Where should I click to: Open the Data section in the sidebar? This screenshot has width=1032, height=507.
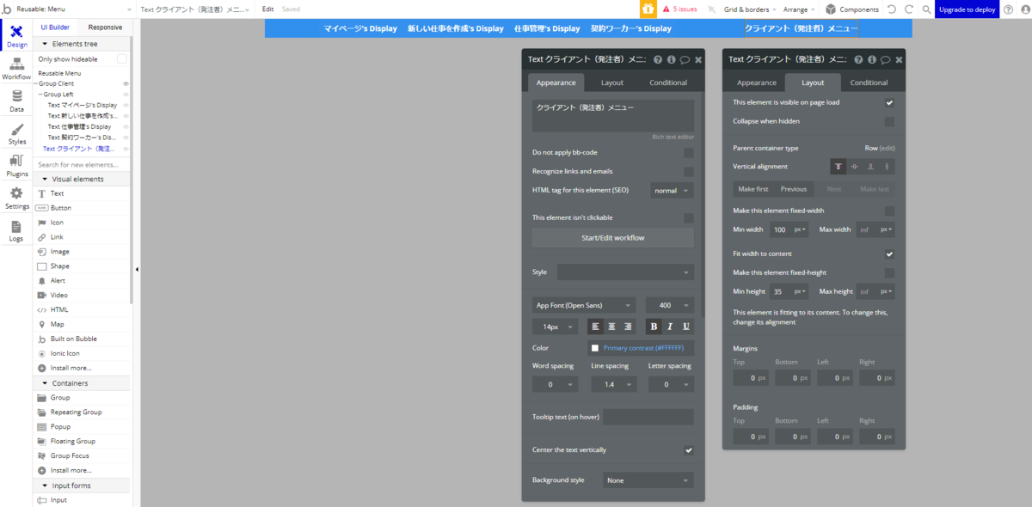click(16, 101)
